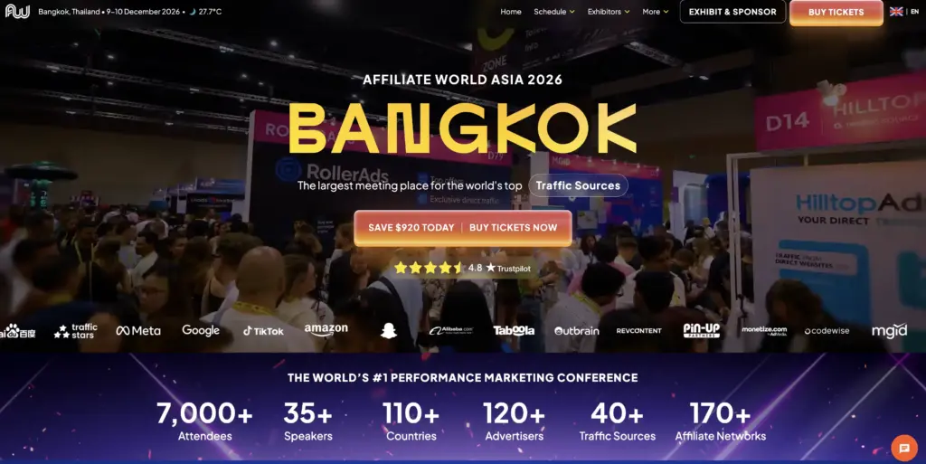This screenshot has height=464, width=926.
Task: Click 'The largest meeting place' tagline
Action: pyautogui.click(x=410, y=186)
